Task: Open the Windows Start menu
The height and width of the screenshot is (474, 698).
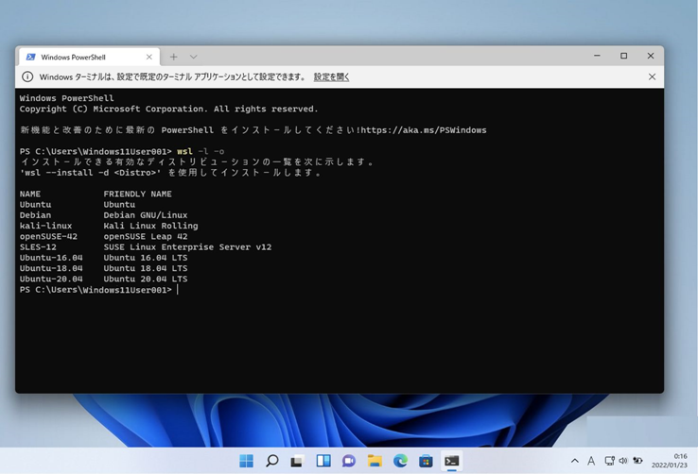Action: tap(246, 461)
